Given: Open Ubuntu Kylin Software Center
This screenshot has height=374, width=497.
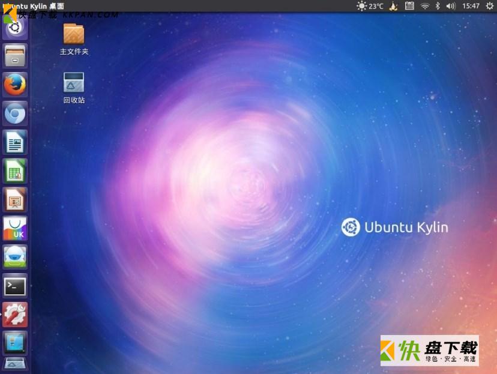Looking at the screenshot, I should pos(15,228).
